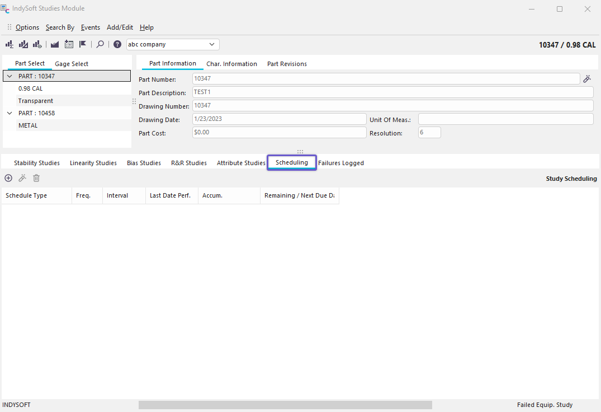601x412 pixels.
Task: Add new schedule with plus icon
Action: point(8,178)
